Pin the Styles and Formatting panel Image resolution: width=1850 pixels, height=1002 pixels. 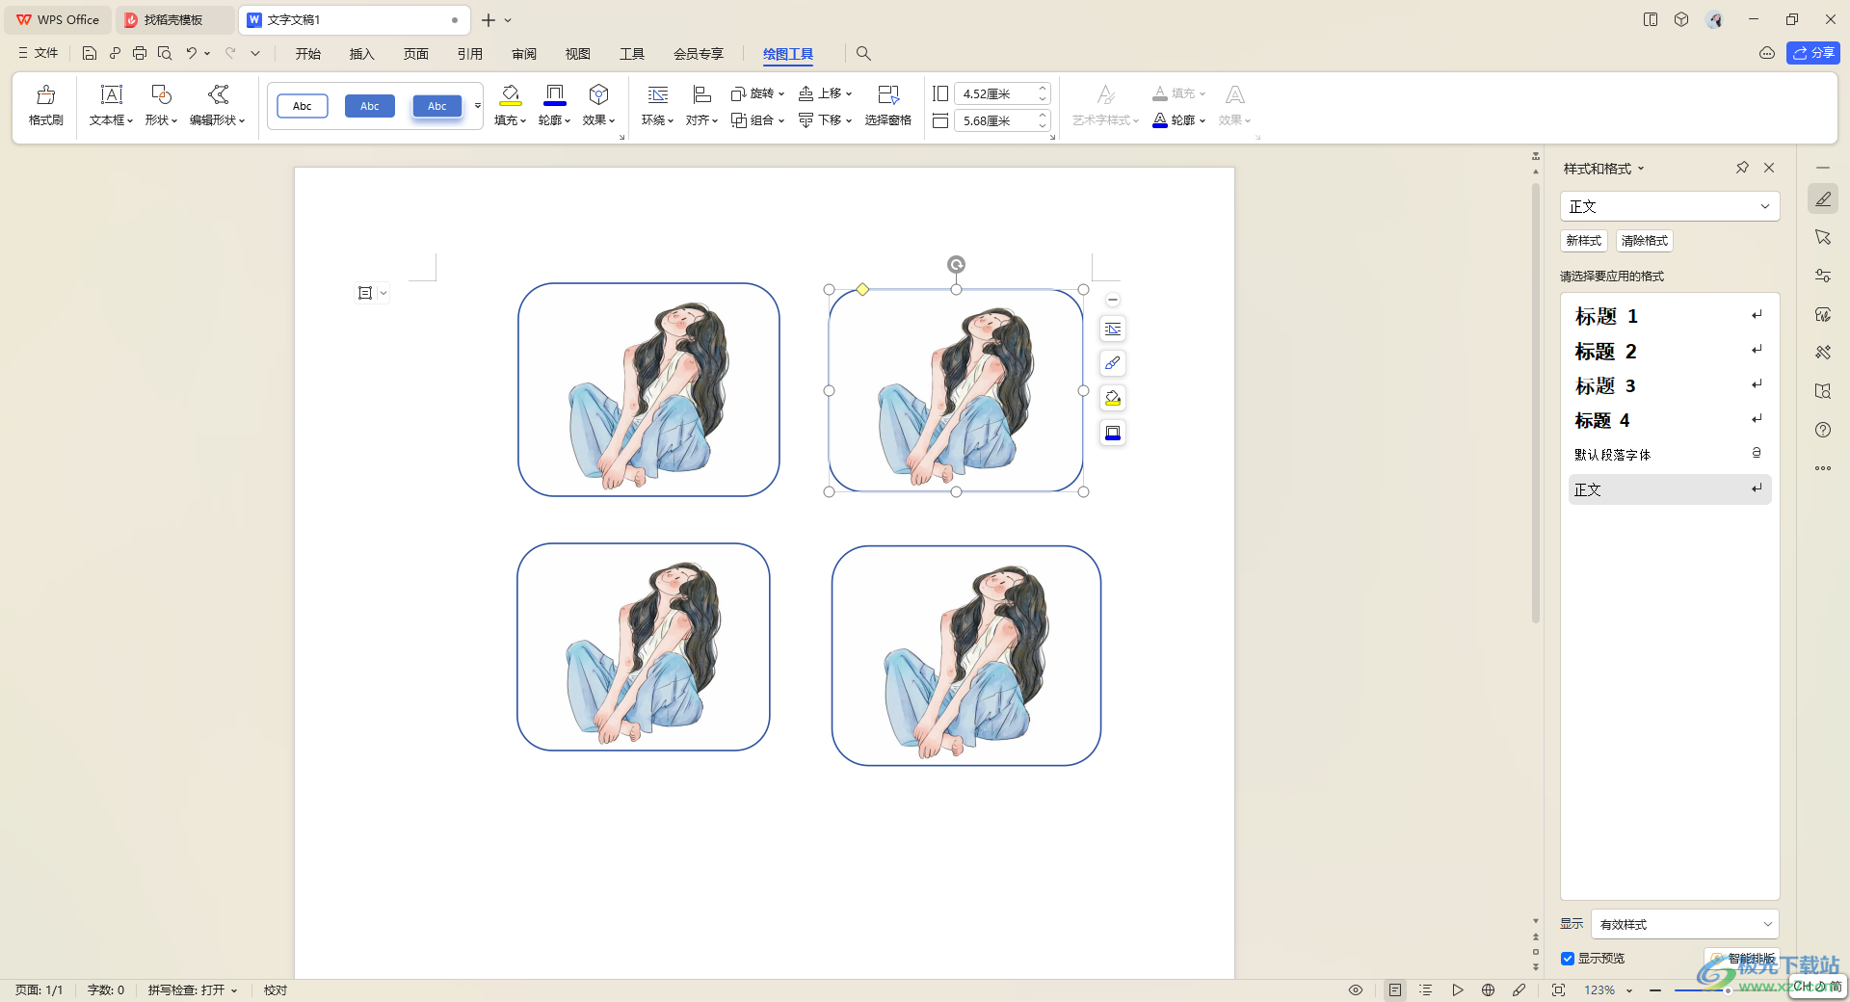click(x=1742, y=168)
